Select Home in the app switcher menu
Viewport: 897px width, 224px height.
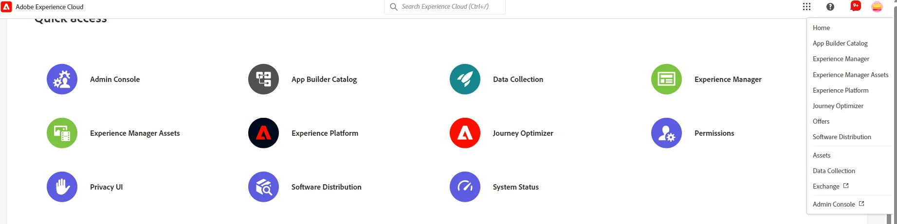click(x=821, y=28)
